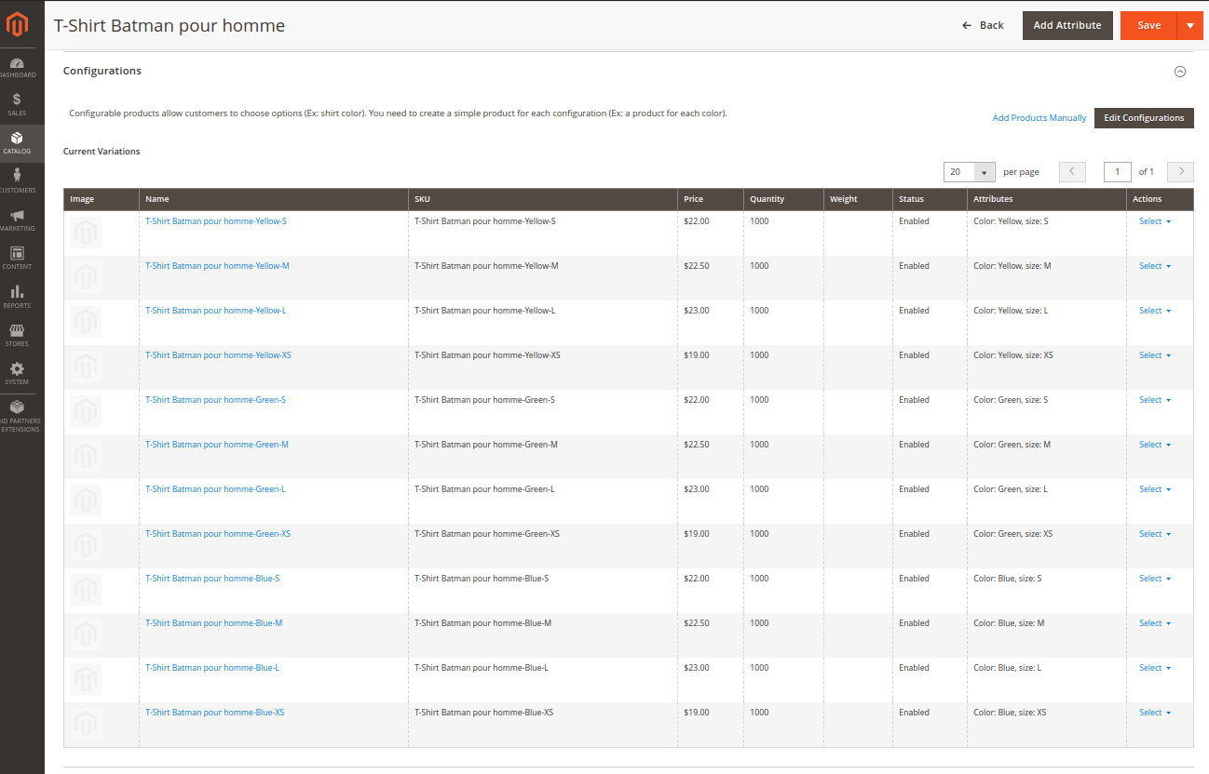Go to previous variations page
1209x774 pixels.
[1072, 171]
